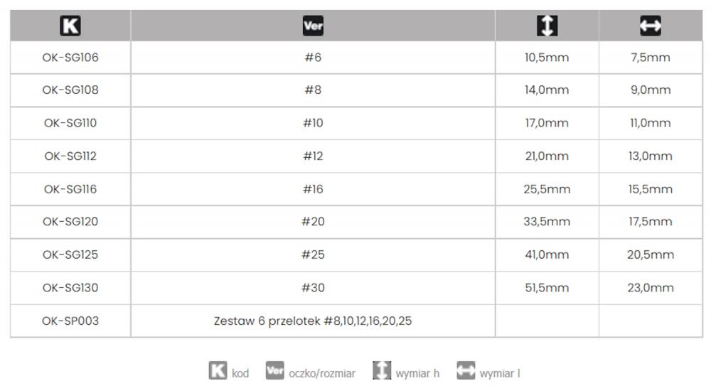Click the 23,0mm width value
The width and height of the screenshot is (711, 391).
[x=651, y=288]
